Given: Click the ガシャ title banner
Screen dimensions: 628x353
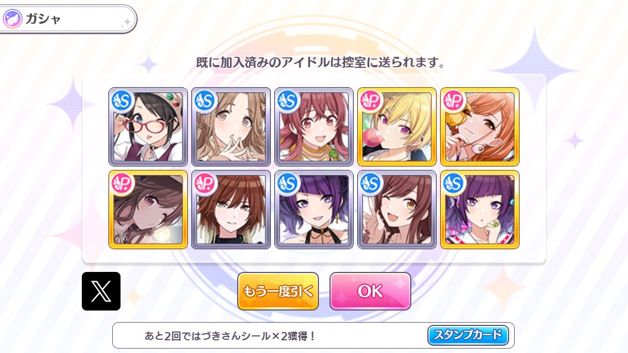Looking at the screenshot, I should 67,19.
